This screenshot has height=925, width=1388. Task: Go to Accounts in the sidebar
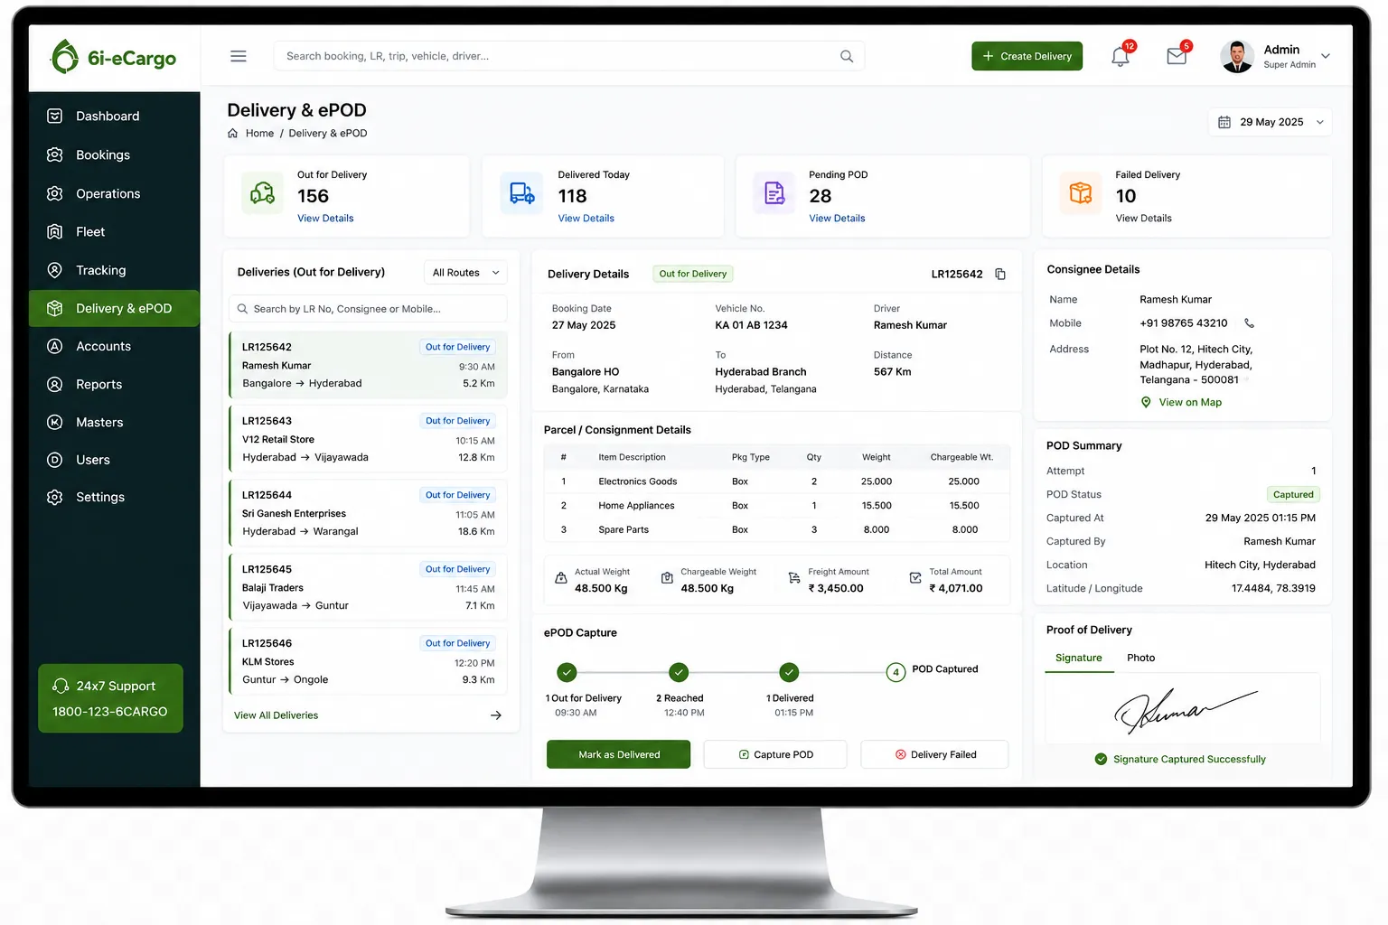(x=114, y=347)
